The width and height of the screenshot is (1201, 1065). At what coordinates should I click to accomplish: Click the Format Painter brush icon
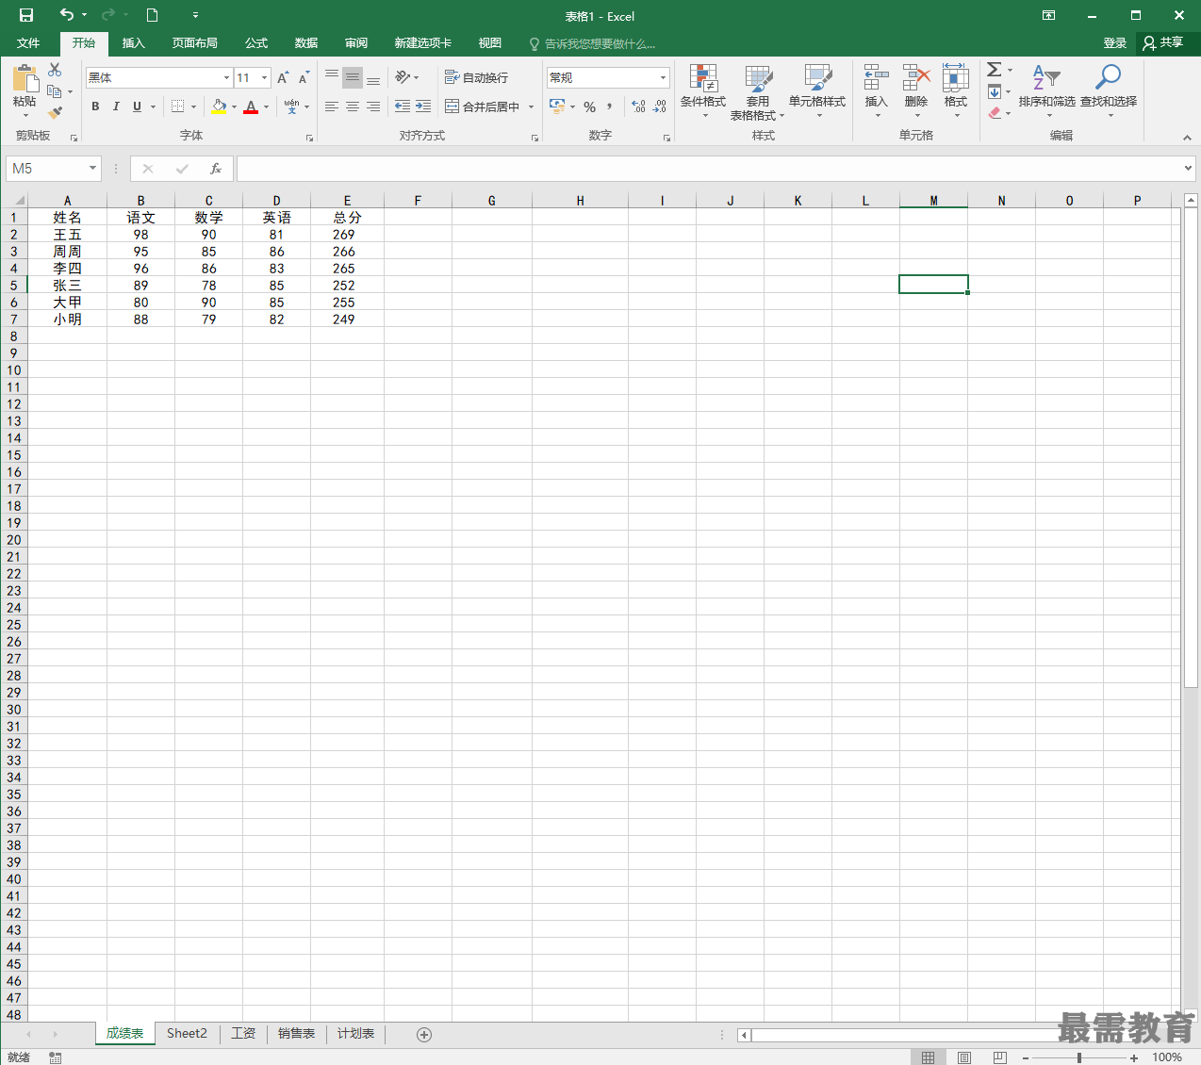[x=55, y=112]
